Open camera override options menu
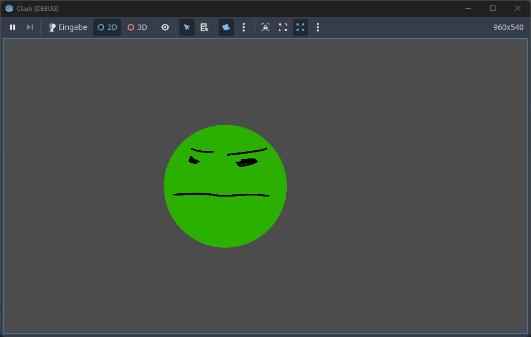The width and height of the screenshot is (531, 337). [244, 27]
